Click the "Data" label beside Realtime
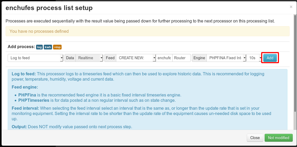This screenshot has height=147, width=297. pos(70,58)
